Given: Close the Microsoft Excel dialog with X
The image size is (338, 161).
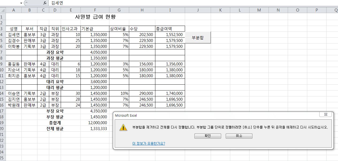Looking at the screenshot, I should tap(326, 115).
